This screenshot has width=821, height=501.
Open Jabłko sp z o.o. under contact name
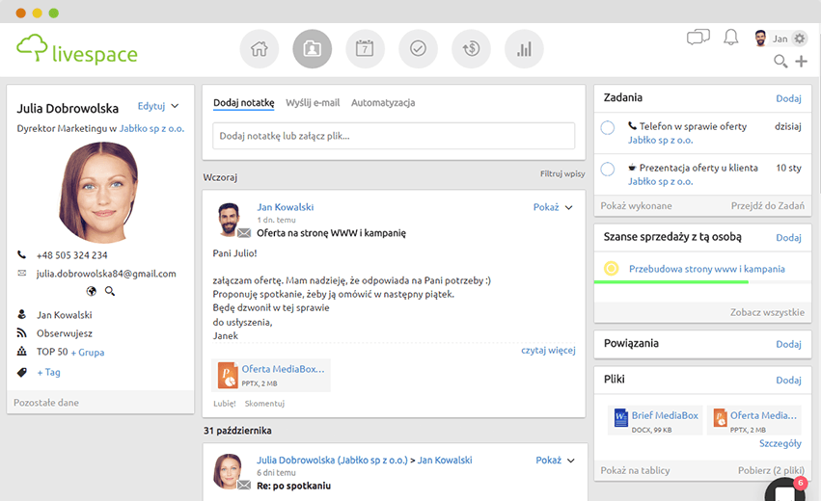pyautogui.click(x=151, y=129)
